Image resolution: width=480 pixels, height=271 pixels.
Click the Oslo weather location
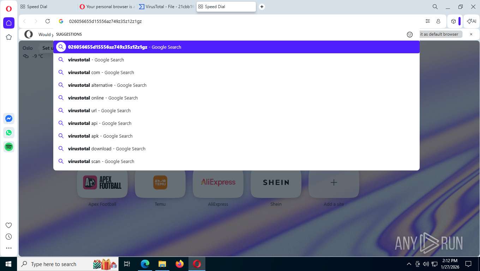coord(28,48)
